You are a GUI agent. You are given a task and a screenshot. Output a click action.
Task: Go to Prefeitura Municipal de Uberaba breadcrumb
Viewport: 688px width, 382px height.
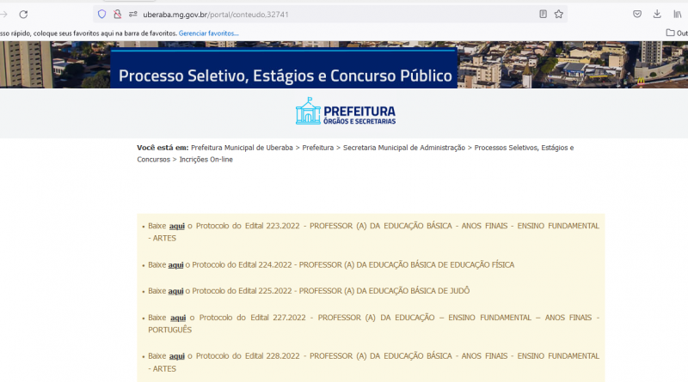242,148
